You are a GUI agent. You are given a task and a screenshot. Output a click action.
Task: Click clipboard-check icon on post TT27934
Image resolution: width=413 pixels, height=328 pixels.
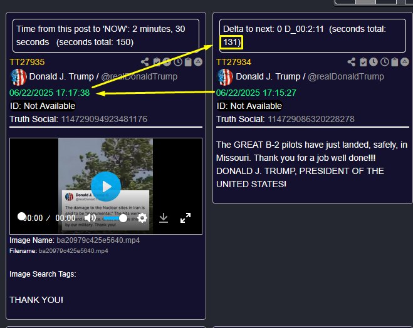[363, 62]
